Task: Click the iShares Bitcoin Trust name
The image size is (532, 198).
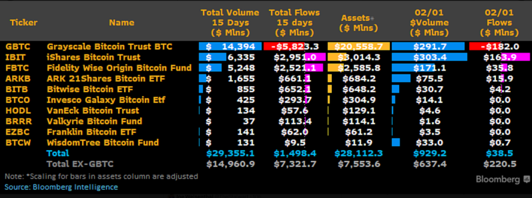Action: [x=94, y=57]
